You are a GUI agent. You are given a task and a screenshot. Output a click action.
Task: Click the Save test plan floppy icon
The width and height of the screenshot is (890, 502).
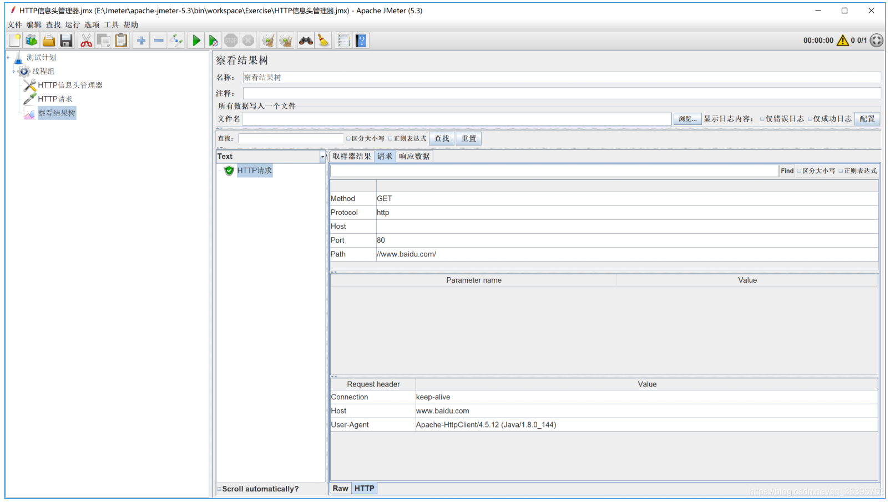coord(67,41)
